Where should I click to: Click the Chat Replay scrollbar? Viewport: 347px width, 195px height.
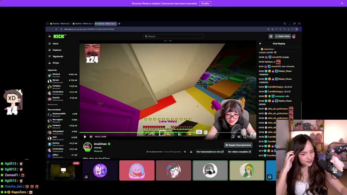(x=301, y=110)
